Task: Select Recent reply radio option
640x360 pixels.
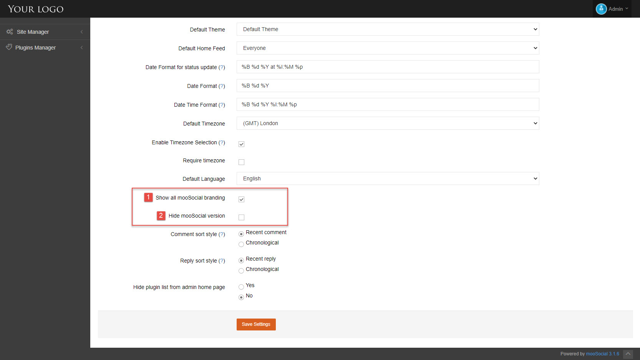Action: click(x=241, y=260)
